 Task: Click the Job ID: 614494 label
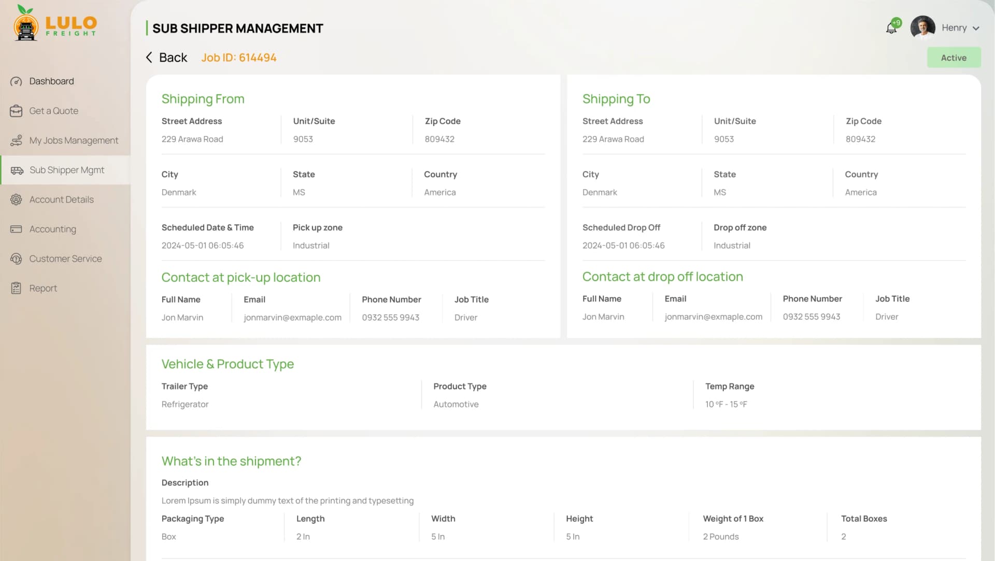(x=239, y=57)
